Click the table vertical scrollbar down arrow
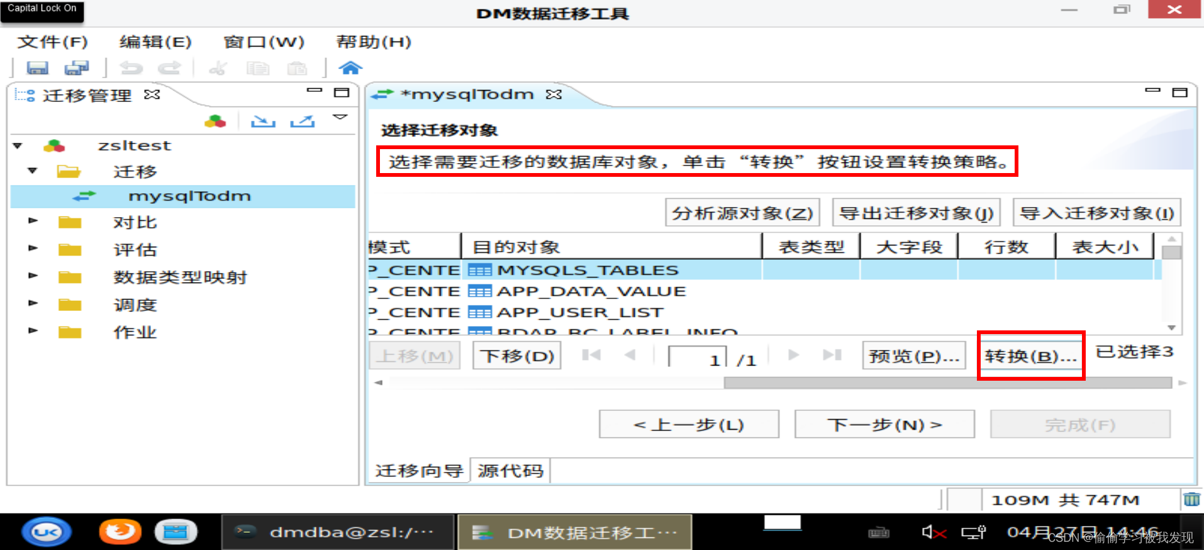The image size is (1204, 550). 1171,327
